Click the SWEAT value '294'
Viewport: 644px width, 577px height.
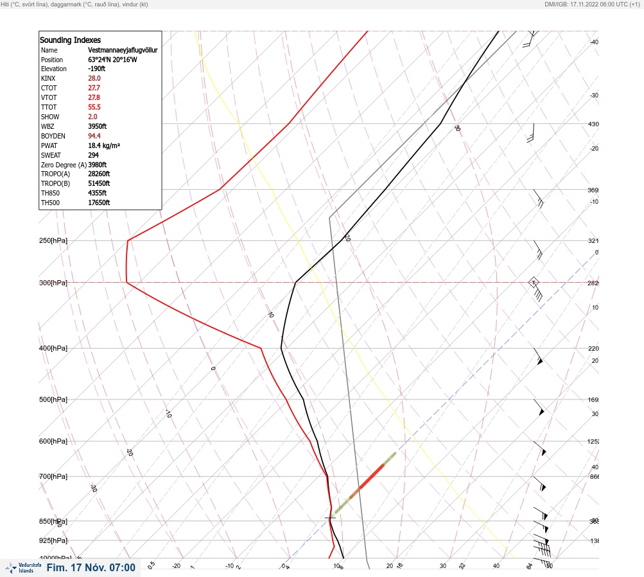pyautogui.click(x=93, y=155)
